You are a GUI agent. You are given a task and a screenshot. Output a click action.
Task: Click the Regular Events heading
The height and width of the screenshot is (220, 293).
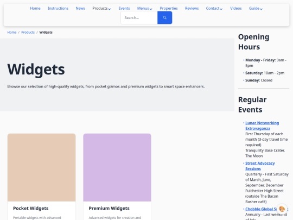[x=252, y=105]
